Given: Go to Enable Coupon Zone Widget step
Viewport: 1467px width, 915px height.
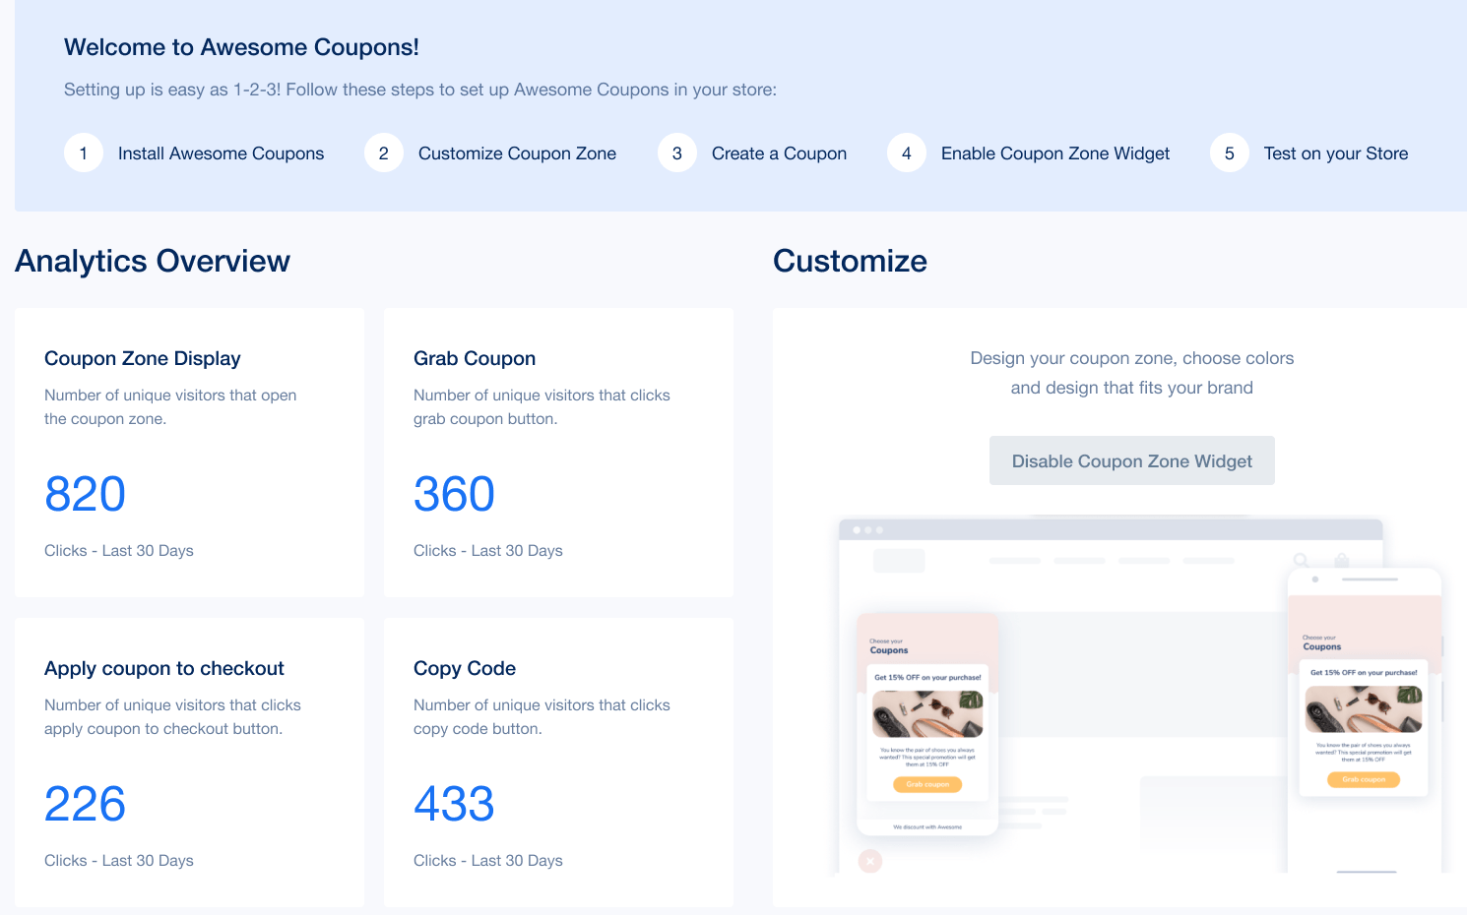Looking at the screenshot, I should click(x=1055, y=153).
